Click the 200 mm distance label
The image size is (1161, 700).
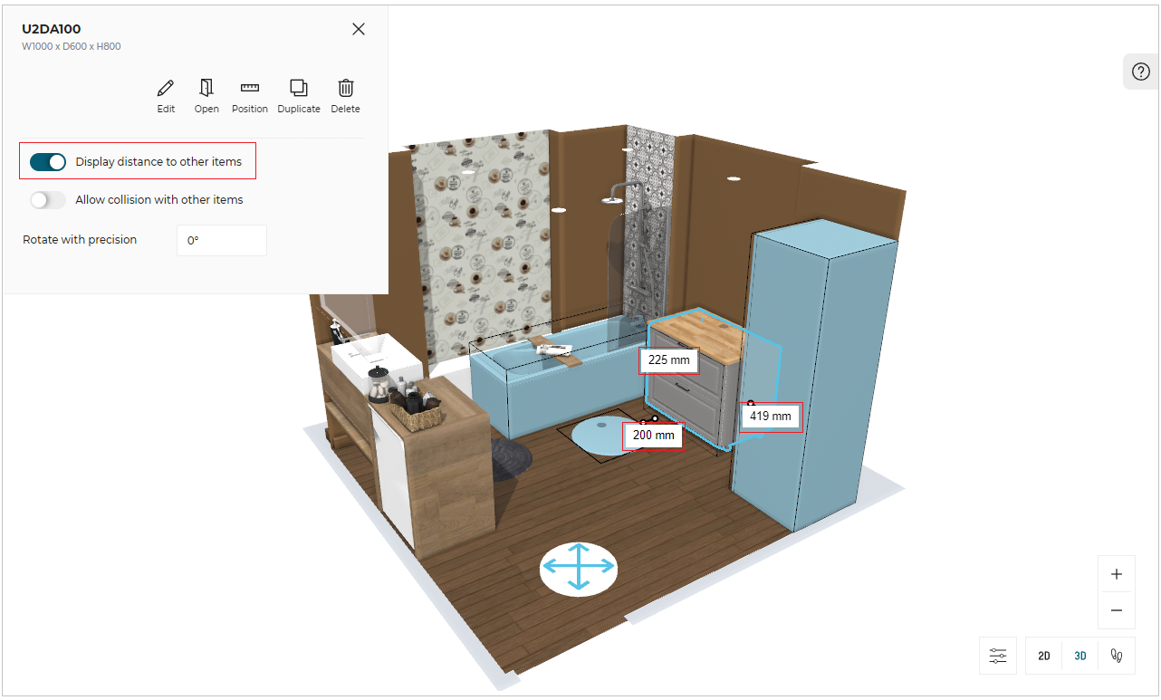(x=654, y=436)
